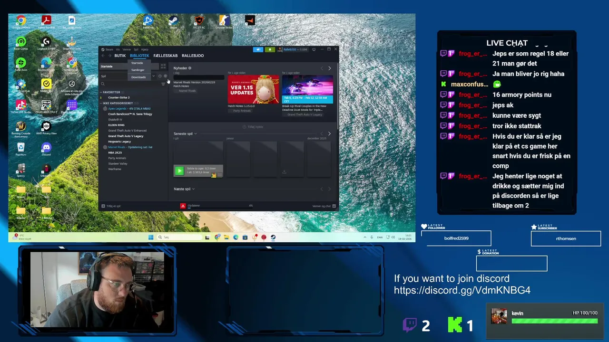The height and width of the screenshot is (342, 609).
Task: Click green play button in Seneste spil
Action: click(x=179, y=171)
